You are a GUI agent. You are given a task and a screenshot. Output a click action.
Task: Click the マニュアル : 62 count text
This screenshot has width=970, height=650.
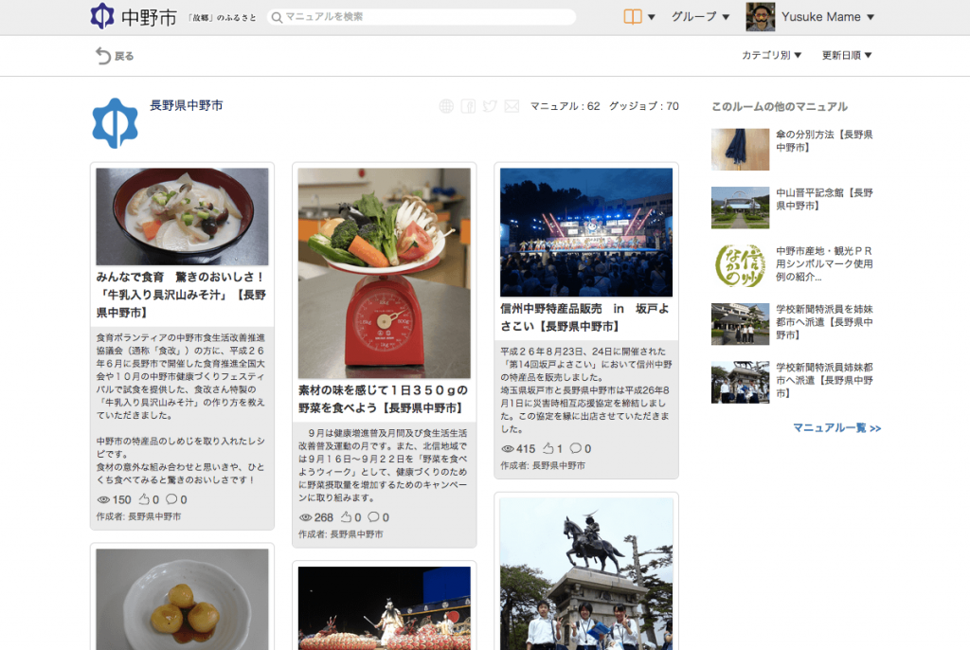pyautogui.click(x=565, y=106)
